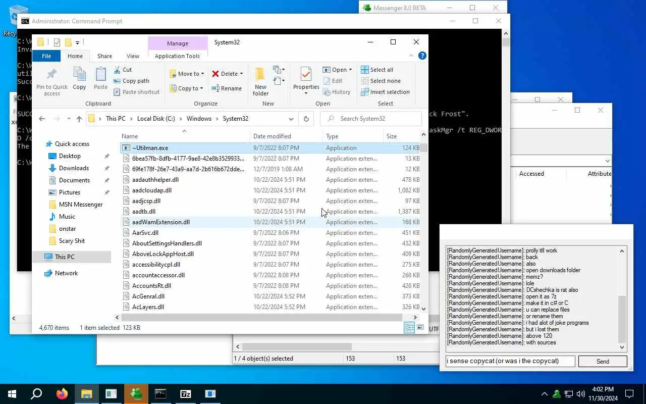The height and width of the screenshot is (404, 646).
Task: Expand address bar history dropdown
Action: coord(291,119)
